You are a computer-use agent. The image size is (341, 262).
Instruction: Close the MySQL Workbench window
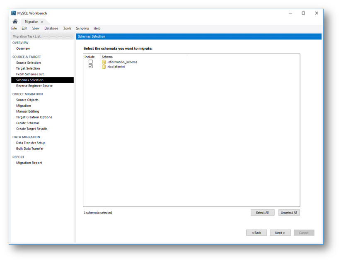(317, 13)
